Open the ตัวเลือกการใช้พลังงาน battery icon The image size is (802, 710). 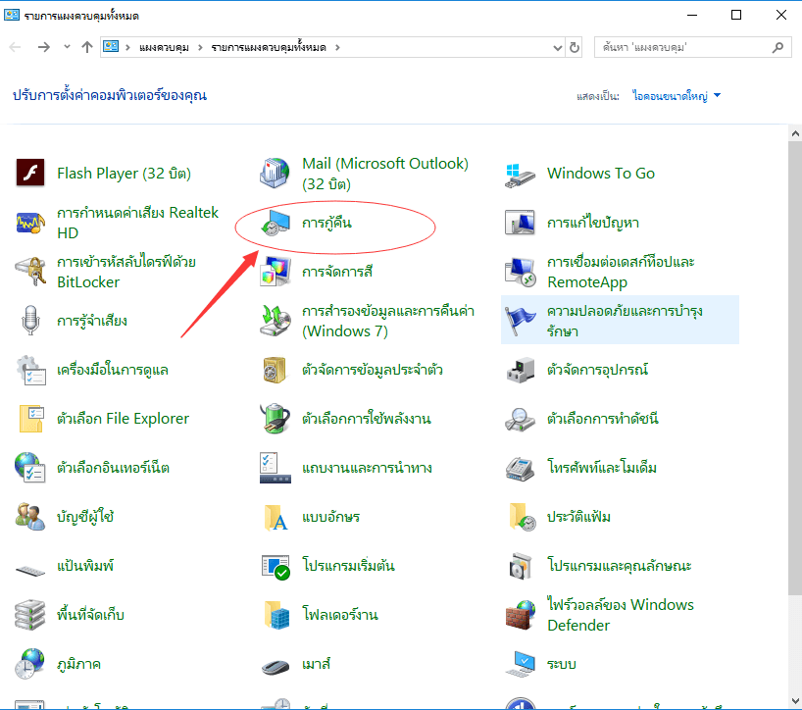click(276, 419)
